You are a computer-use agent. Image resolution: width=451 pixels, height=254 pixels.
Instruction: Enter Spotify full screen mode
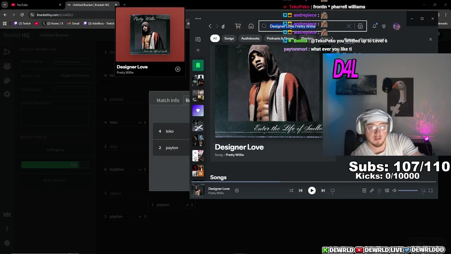[431, 190]
